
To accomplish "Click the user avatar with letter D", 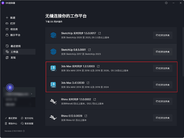I will (x=10, y=87).
